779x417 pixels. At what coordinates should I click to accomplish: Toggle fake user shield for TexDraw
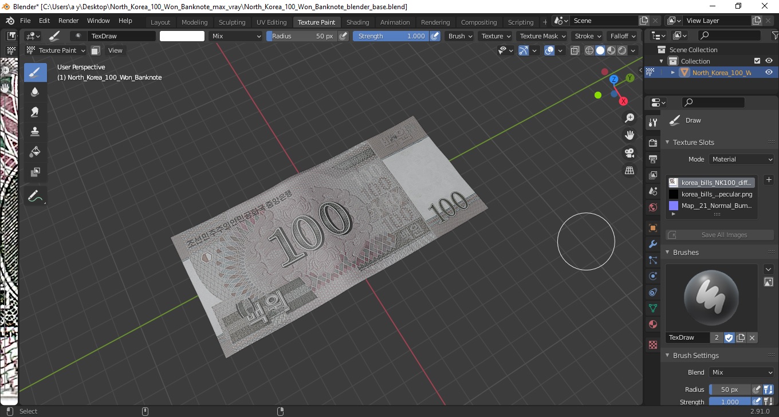(729, 338)
